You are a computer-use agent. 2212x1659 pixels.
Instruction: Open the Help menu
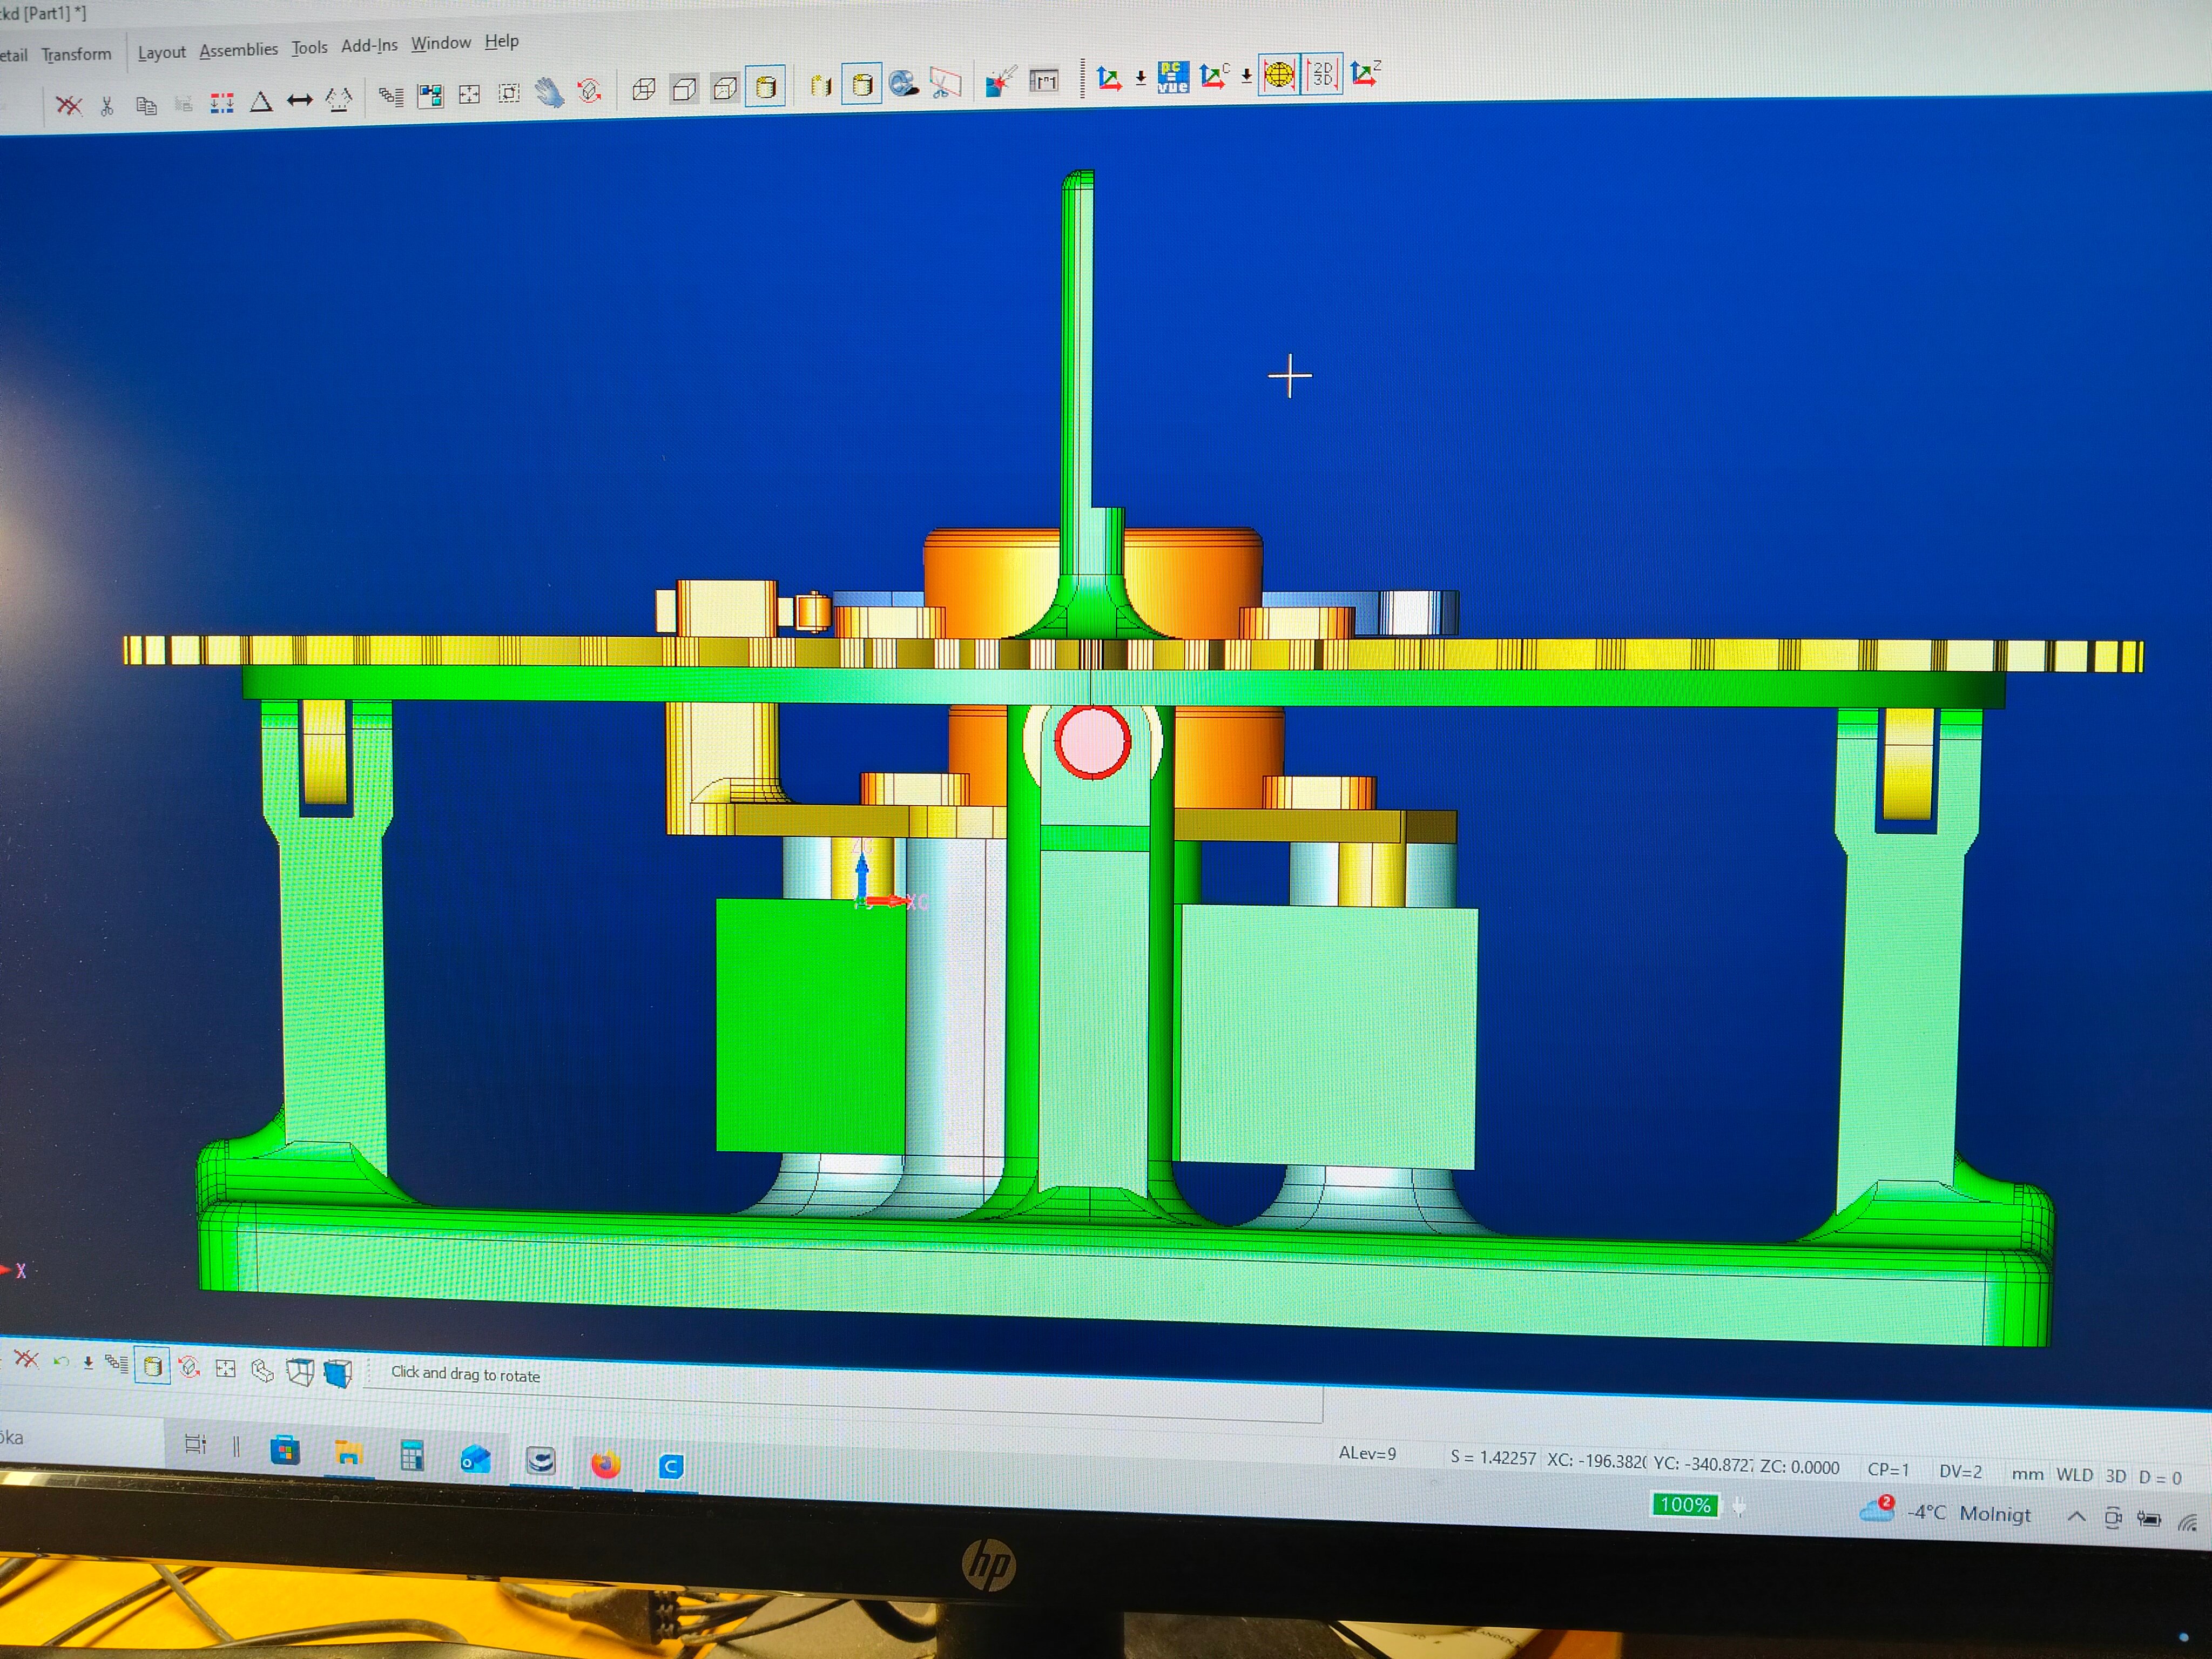(501, 41)
